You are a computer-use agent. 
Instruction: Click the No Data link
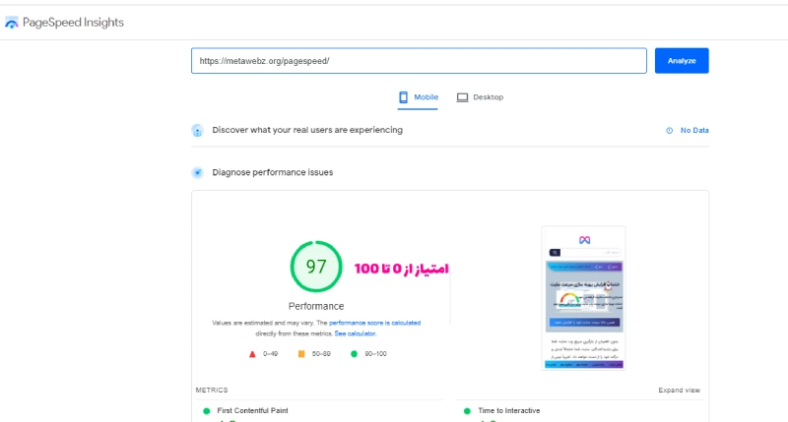point(694,131)
